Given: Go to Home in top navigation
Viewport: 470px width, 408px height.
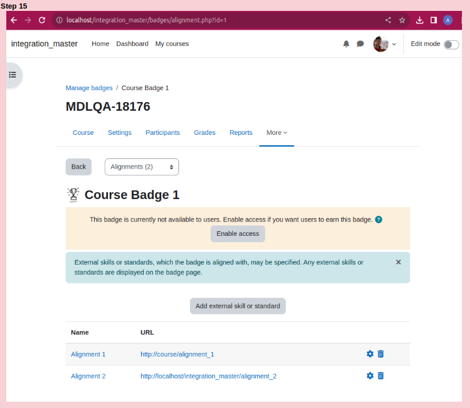Looking at the screenshot, I should [x=100, y=44].
